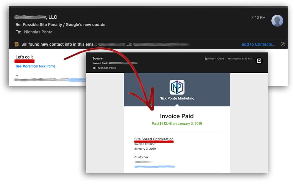Click 'Let's do it' message text
This screenshot has width=294, height=187.
(24, 57)
